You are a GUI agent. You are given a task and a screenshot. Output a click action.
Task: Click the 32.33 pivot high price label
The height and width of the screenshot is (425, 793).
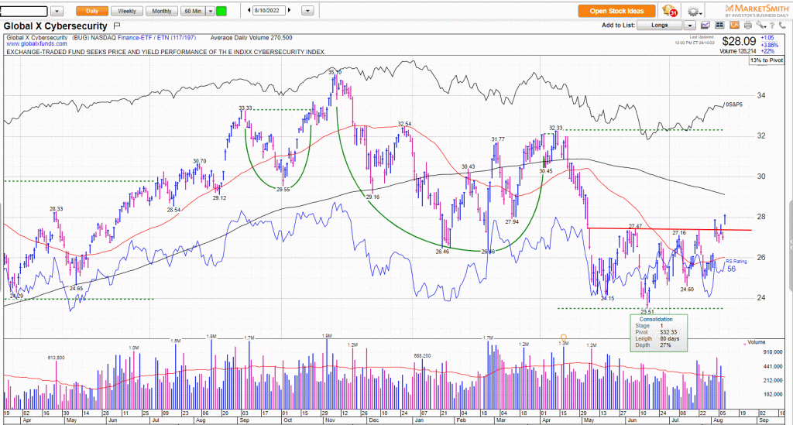click(x=556, y=128)
